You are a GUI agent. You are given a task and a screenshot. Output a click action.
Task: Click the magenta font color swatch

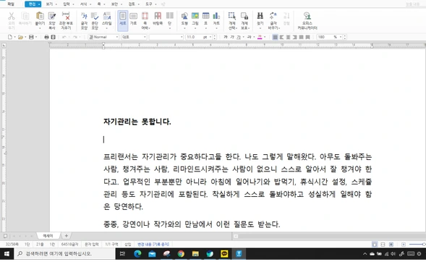260,37
